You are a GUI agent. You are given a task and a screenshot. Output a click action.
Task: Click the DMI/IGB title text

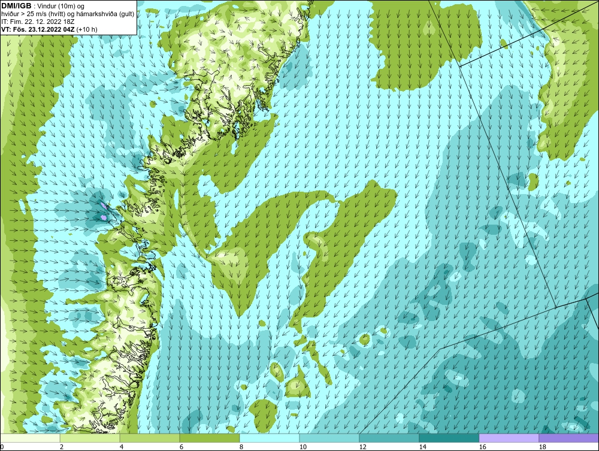[16, 6]
